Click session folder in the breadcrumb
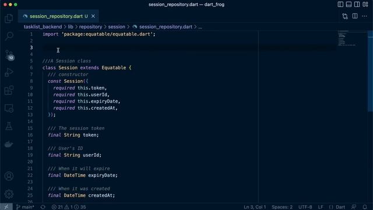373x210 pixels. [117, 27]
